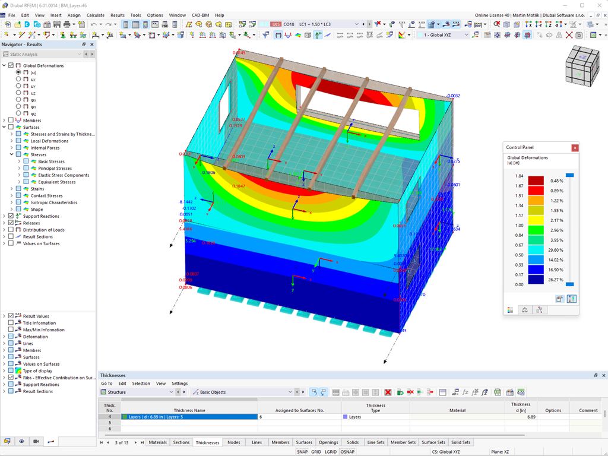The height and width of the screenshot is (456, 608).
Task: Click the Undo icon
Action: [x=94, y=24]
